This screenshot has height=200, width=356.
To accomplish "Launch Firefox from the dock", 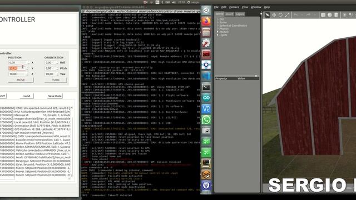I will coord(206,22).
